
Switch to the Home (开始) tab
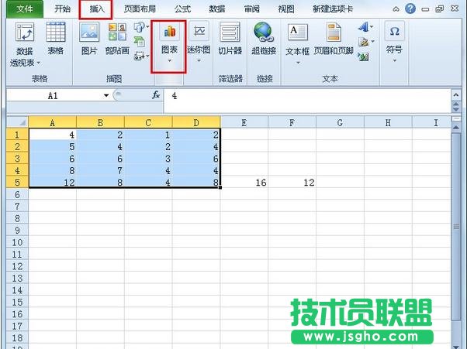tap(62, 9)
